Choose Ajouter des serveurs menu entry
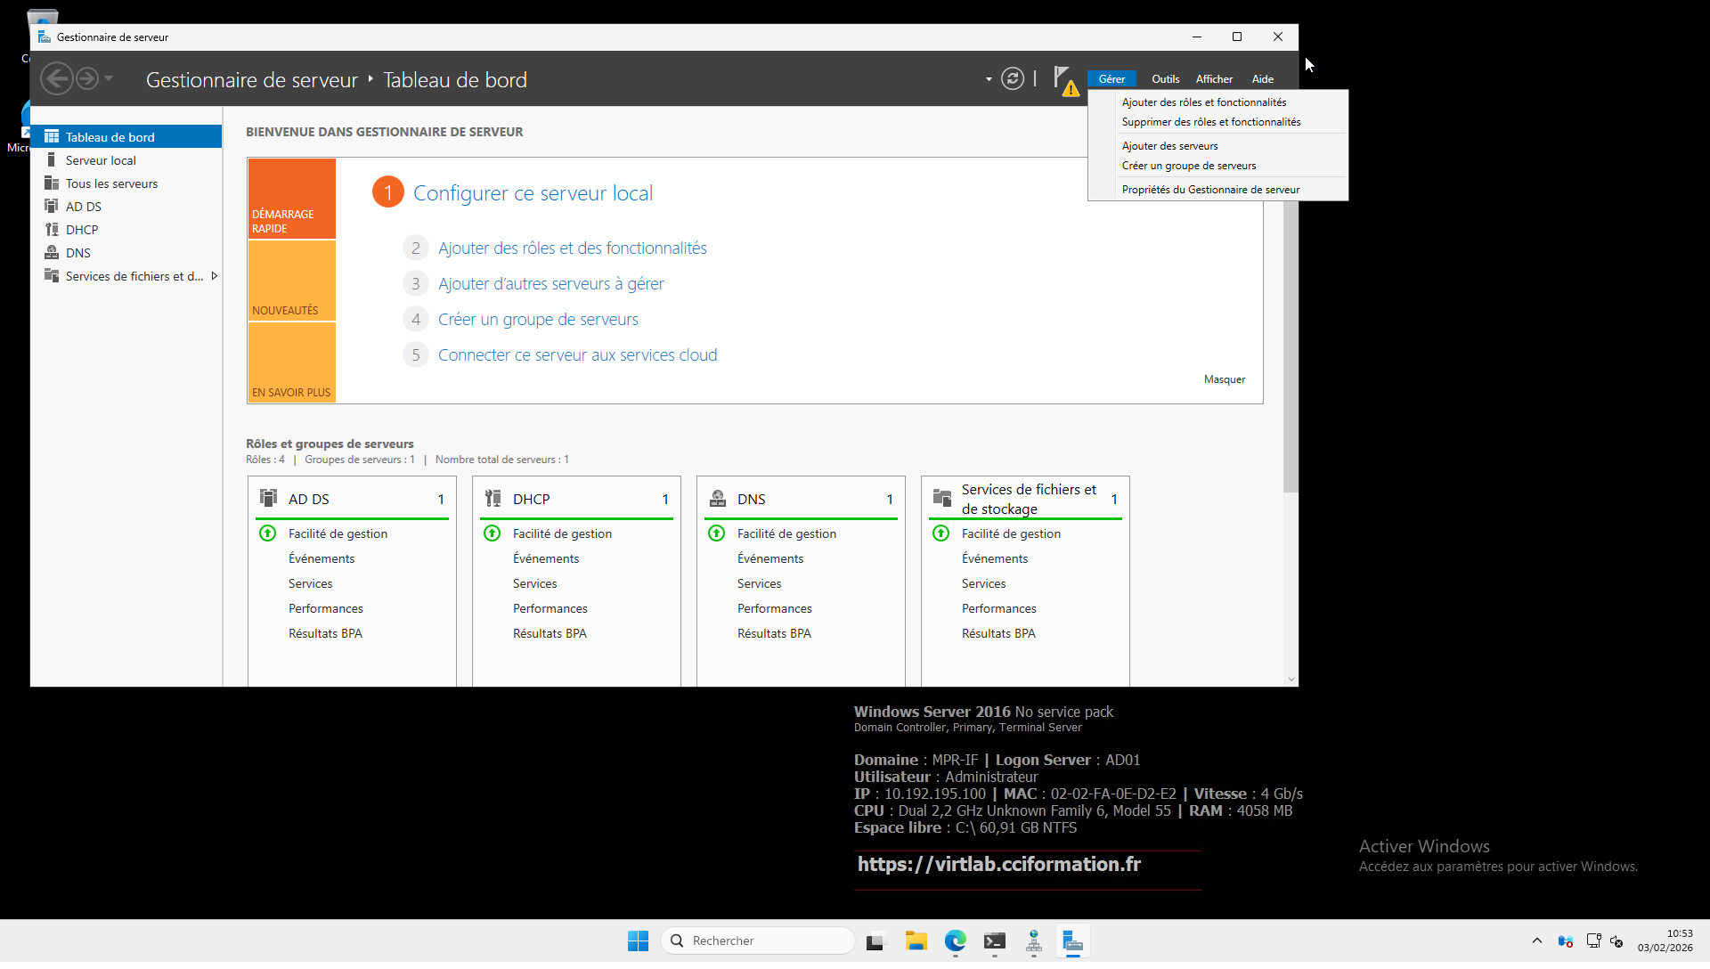This screenshot has width=1710, height=969. (x=1169, y=146)
